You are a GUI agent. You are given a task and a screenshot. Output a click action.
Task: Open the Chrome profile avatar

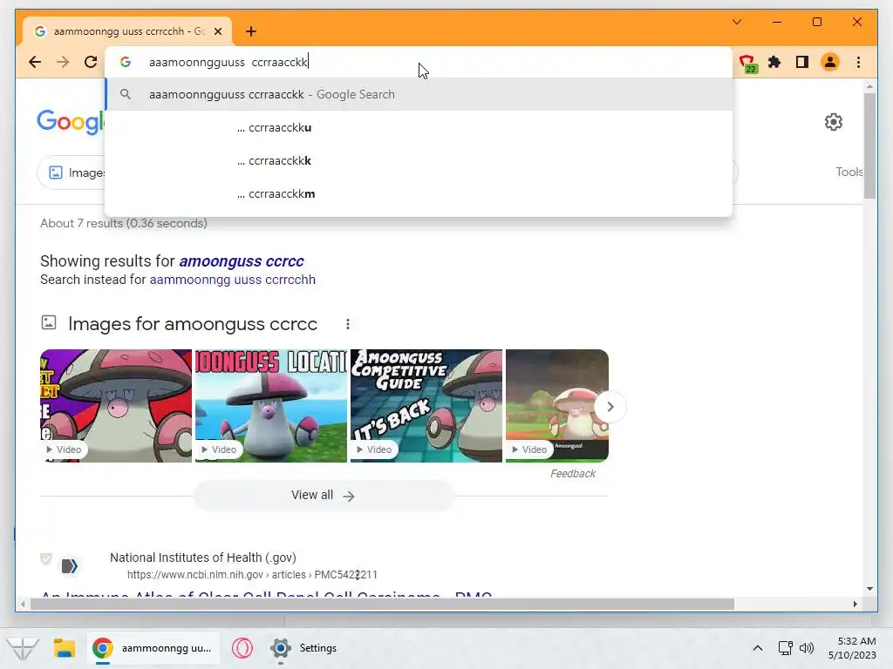tap(830, 62)
